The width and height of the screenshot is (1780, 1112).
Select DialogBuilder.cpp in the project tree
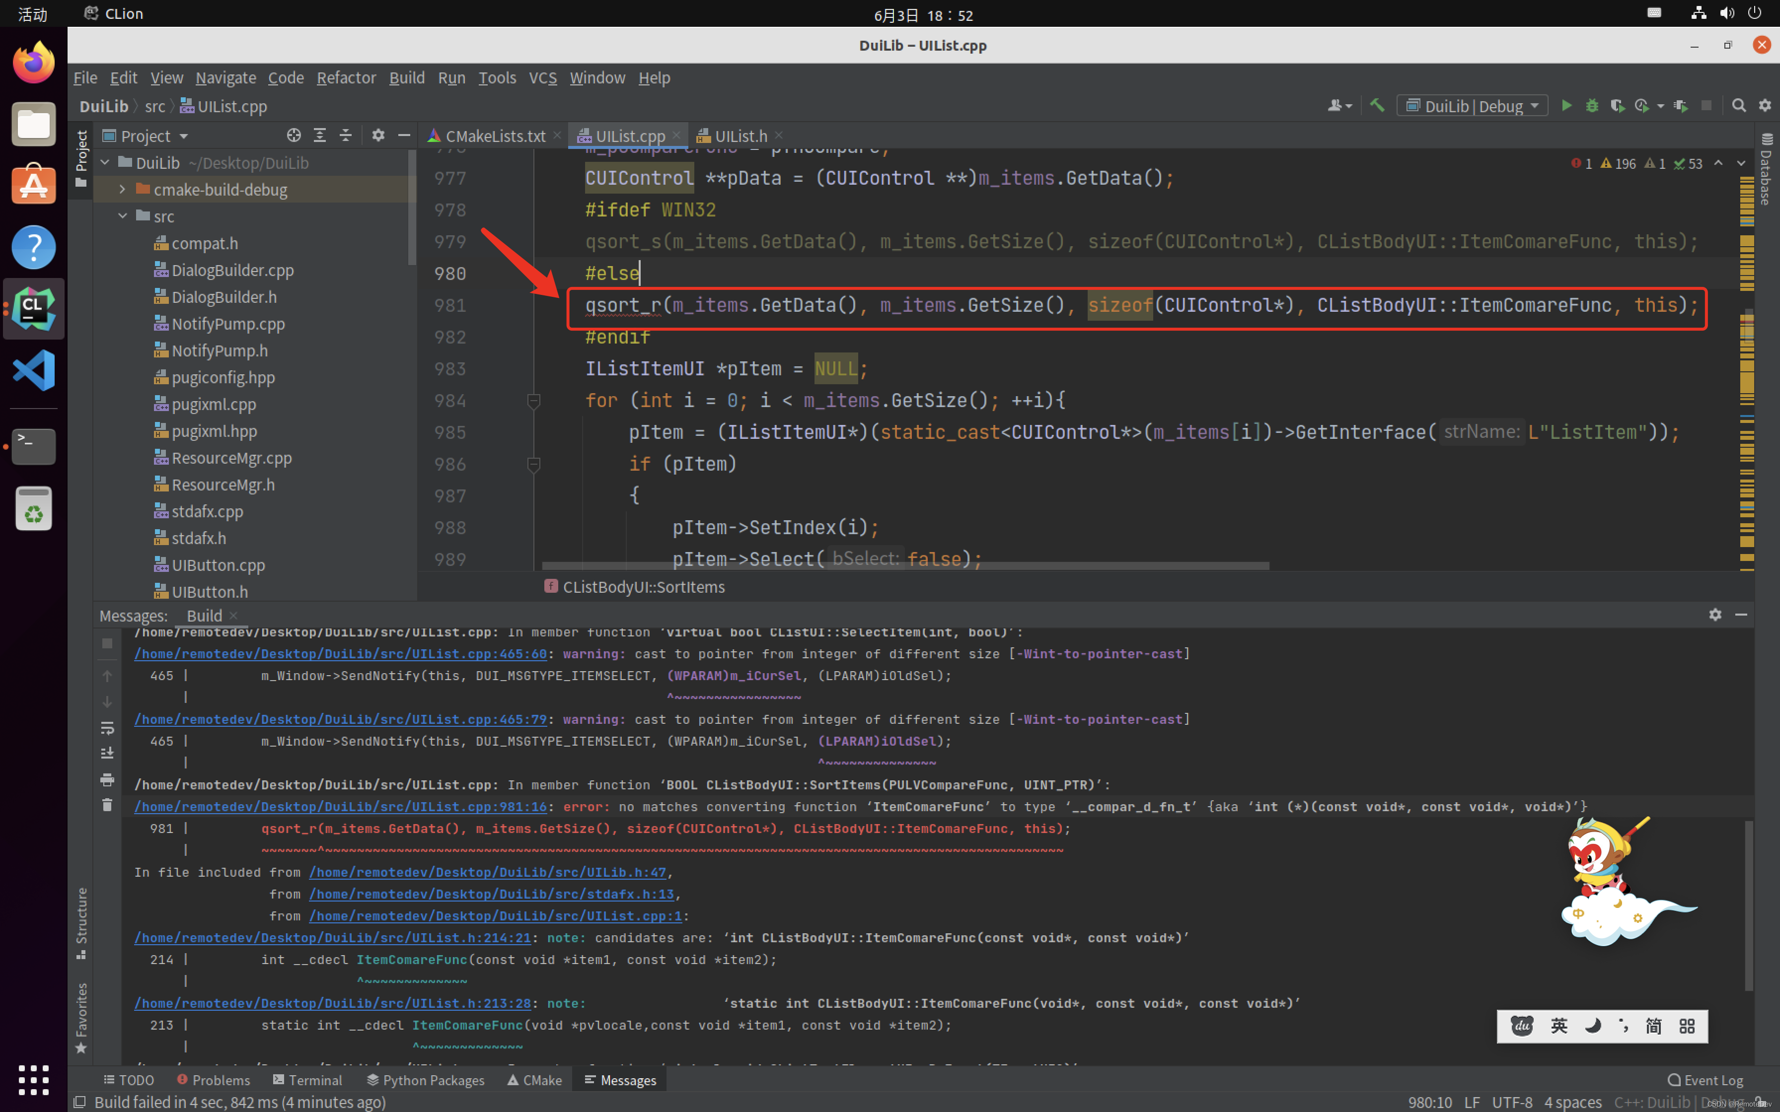pos(232,270)
